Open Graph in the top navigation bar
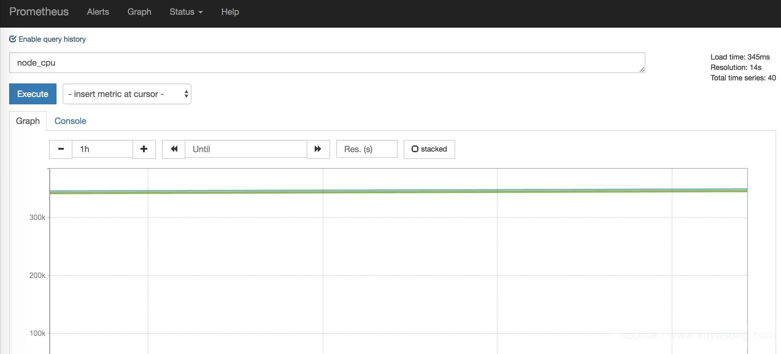This screenshot has width=781, height=354. click(x=139, y=12)
